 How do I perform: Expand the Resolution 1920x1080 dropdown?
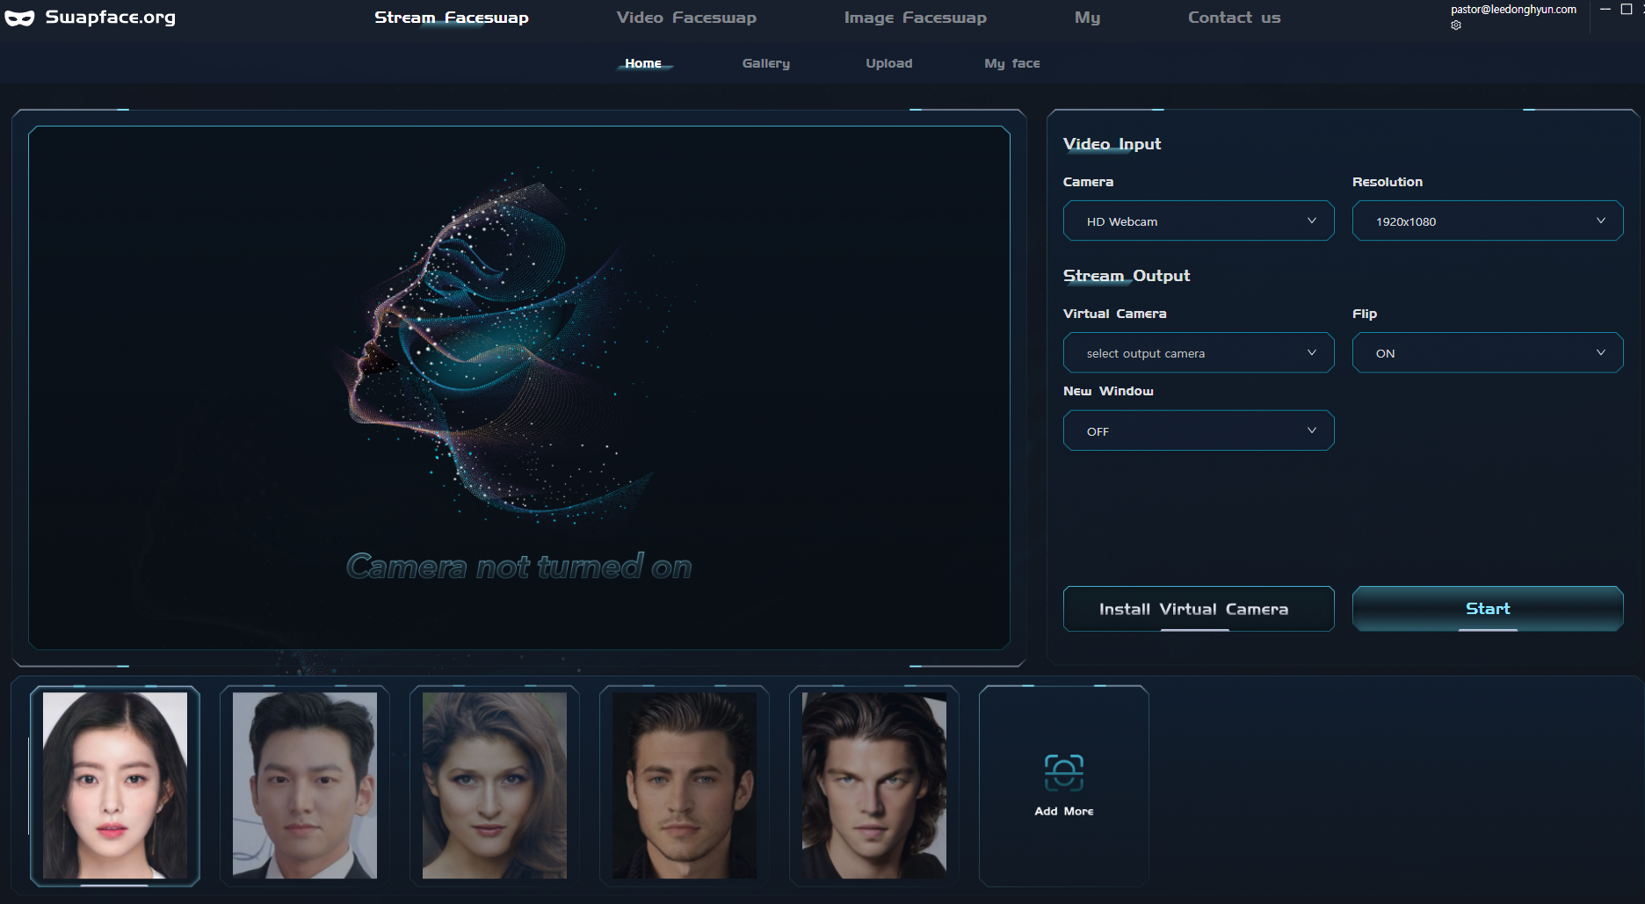(x=1487, y=221)
